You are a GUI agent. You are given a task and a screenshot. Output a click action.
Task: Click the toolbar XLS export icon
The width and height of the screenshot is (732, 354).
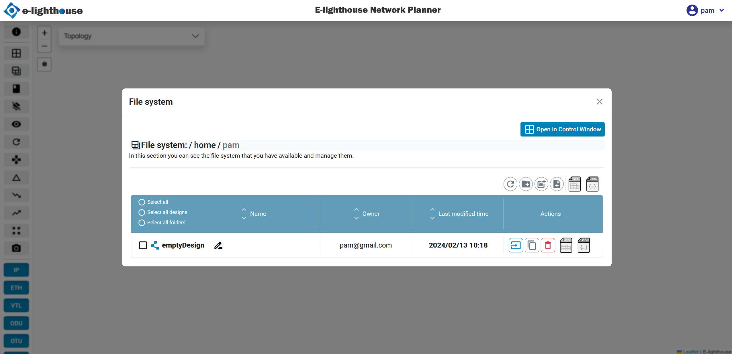click(x=574, y=184)
